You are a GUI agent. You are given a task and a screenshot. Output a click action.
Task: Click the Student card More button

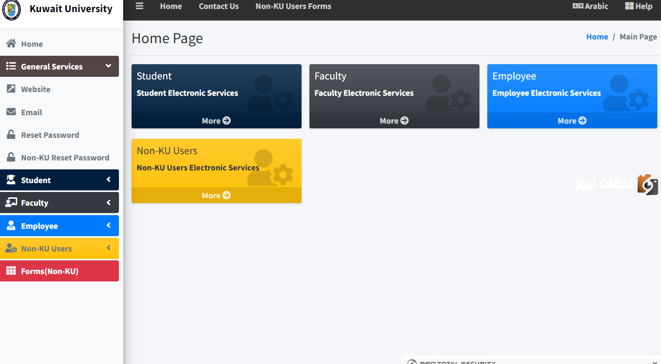click(x=216, y=120)
